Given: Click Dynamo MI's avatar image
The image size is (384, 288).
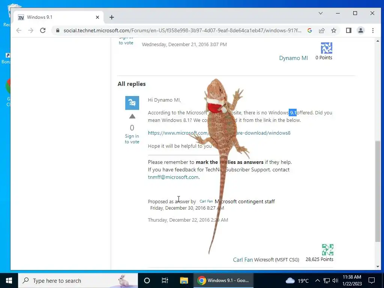Looking at the screenshot, I should 327,48.
